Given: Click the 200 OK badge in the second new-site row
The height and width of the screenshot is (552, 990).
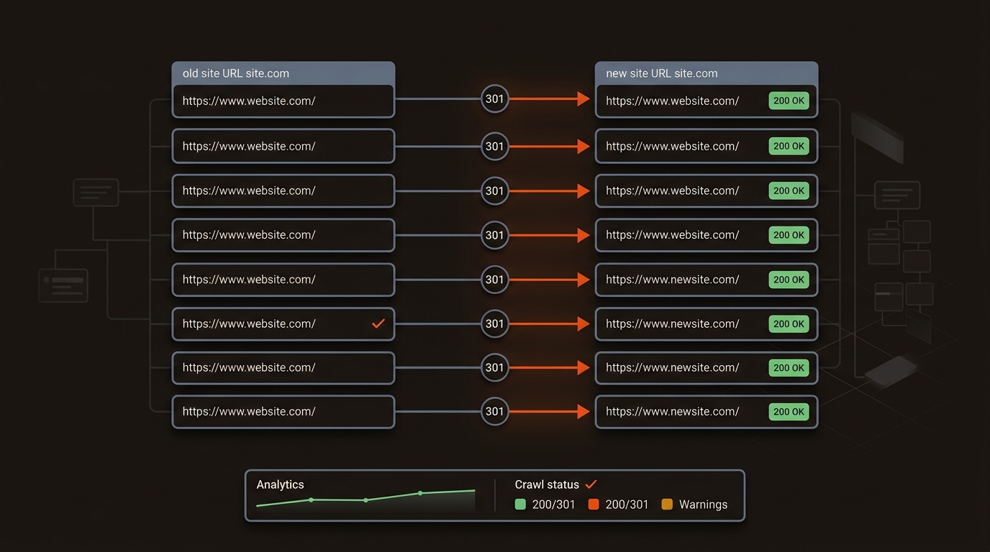Looking at the screenshot, I should [789, 147].
